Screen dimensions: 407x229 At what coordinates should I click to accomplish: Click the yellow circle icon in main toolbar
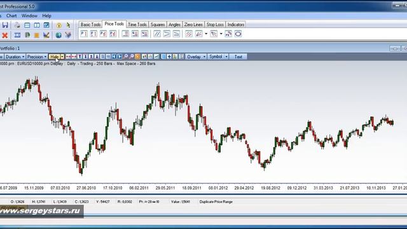coord(59,25)
